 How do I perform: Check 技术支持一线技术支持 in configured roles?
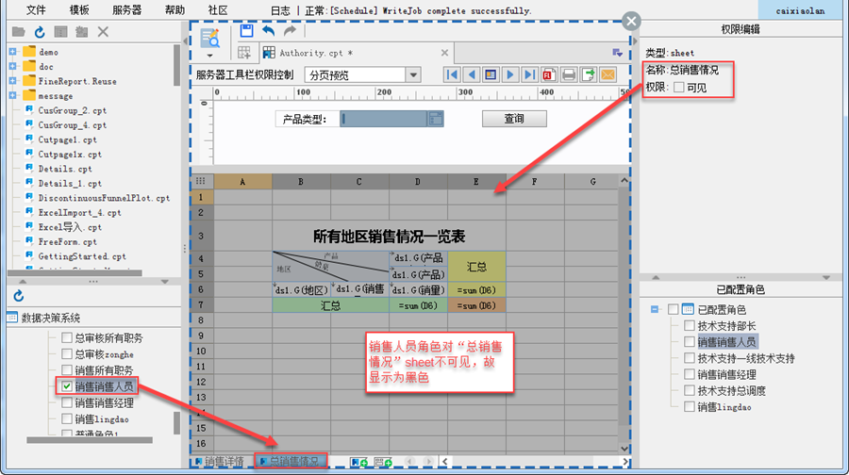click(690, 358)
